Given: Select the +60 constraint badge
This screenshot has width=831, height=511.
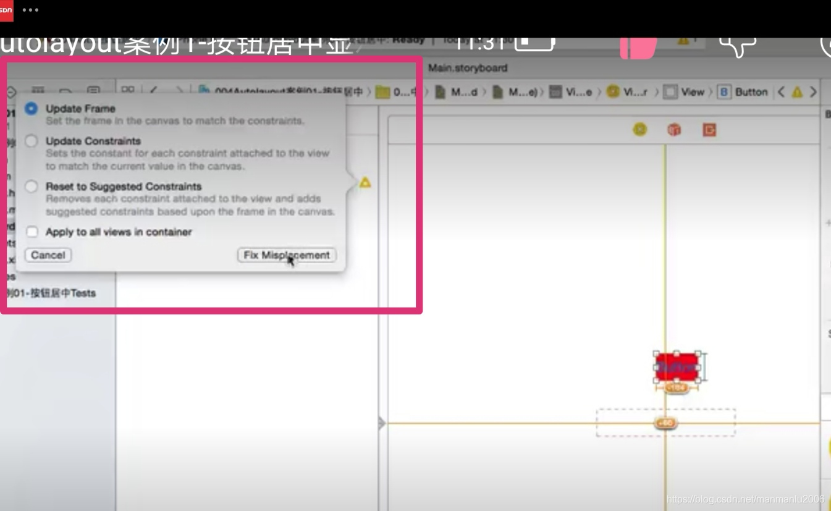Looking at the screenshot, I should [x=665, y=423].
